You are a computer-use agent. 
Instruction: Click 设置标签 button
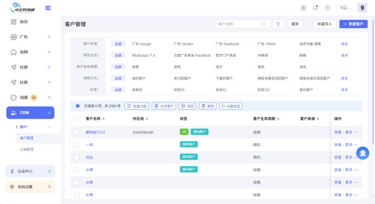[231, 106]
